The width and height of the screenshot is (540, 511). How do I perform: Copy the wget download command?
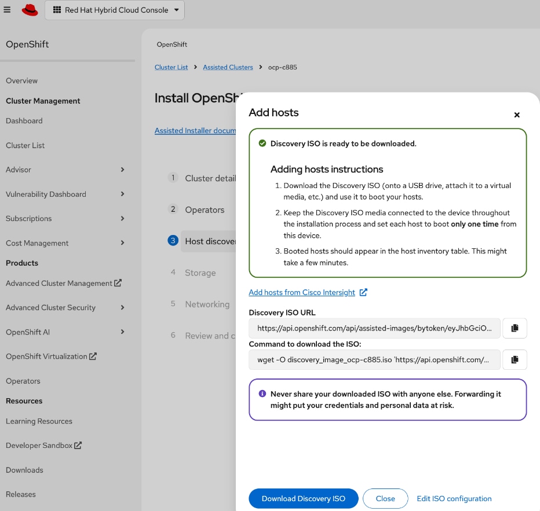[x=515, y=360]
